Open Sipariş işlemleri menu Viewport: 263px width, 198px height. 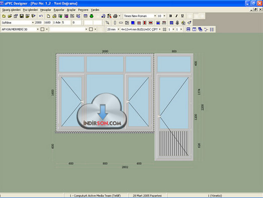(11, 10)
